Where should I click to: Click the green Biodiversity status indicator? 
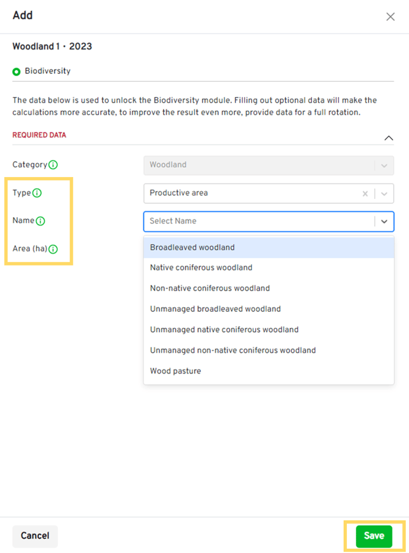[x=16, y=71]
